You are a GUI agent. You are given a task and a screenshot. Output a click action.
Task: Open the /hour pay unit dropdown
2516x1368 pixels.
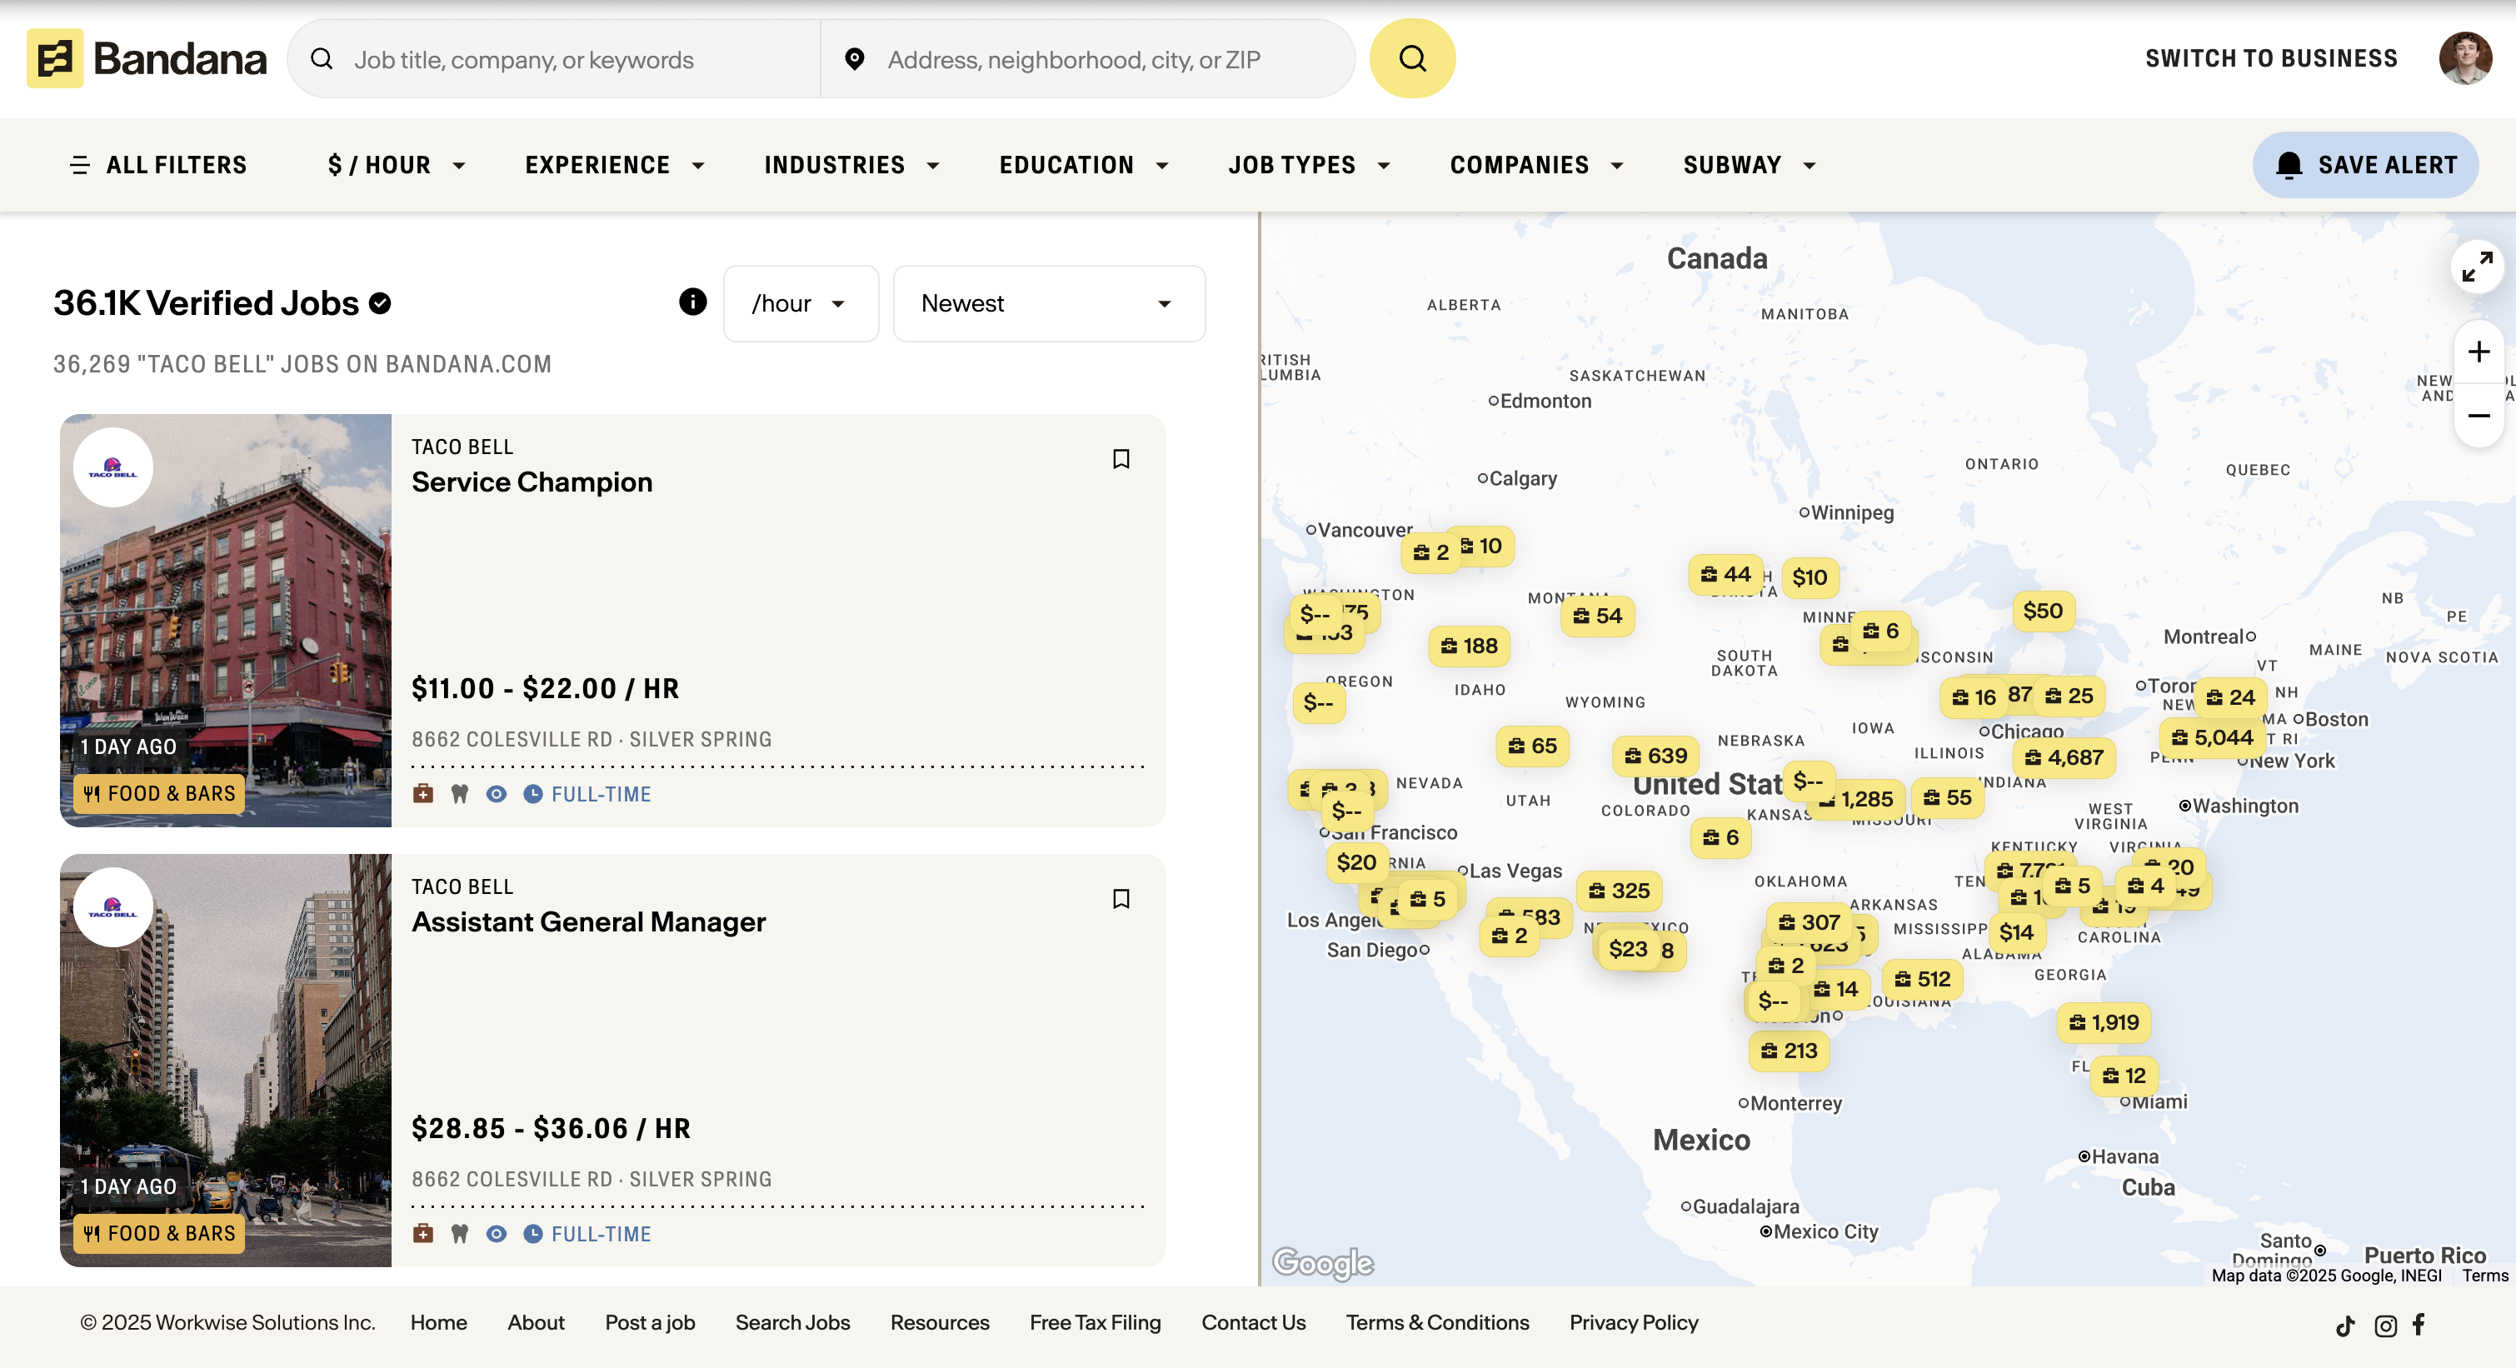click(800, 303)
